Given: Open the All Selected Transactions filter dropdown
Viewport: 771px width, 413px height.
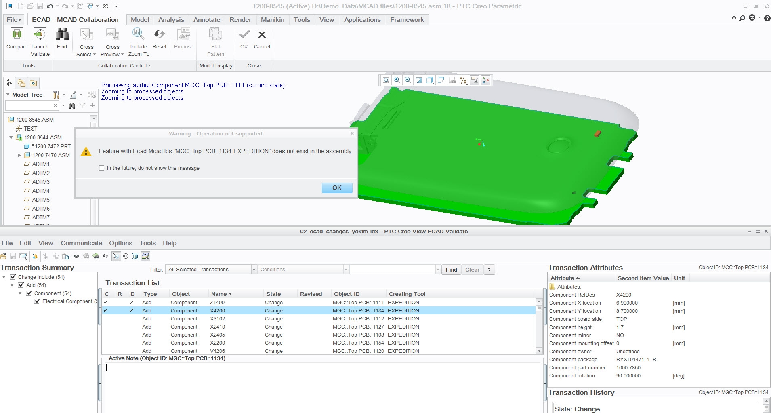Looking at the screenshot, I should point(254,270).
